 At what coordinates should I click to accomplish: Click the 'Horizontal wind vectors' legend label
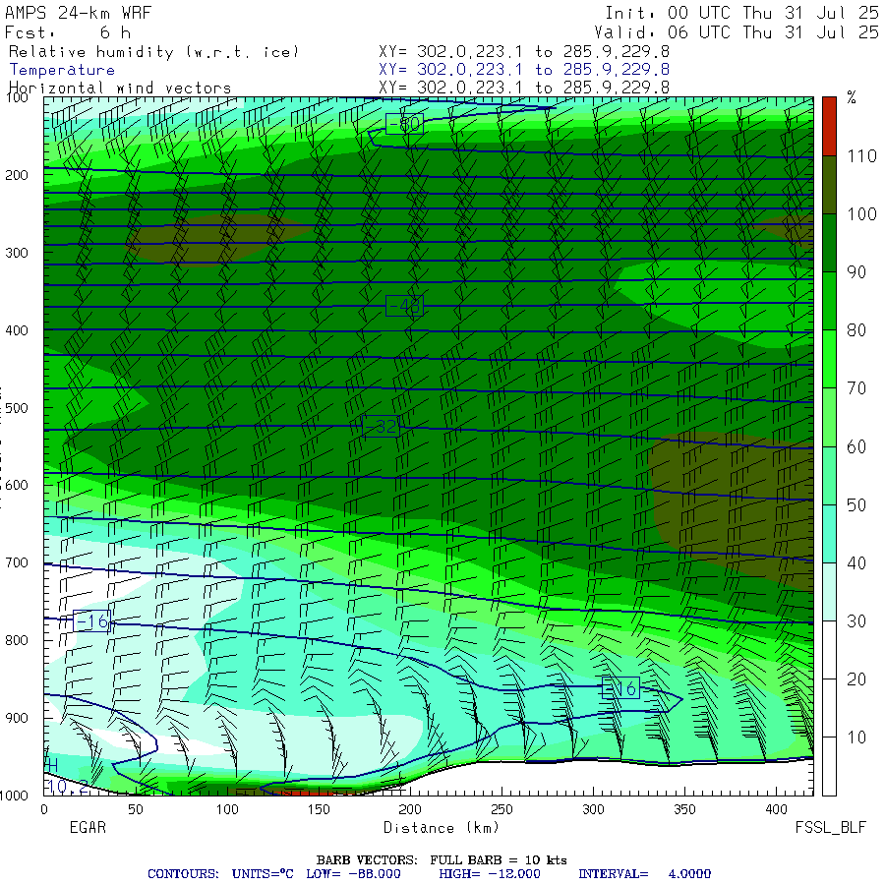click(x=120, y=88)
